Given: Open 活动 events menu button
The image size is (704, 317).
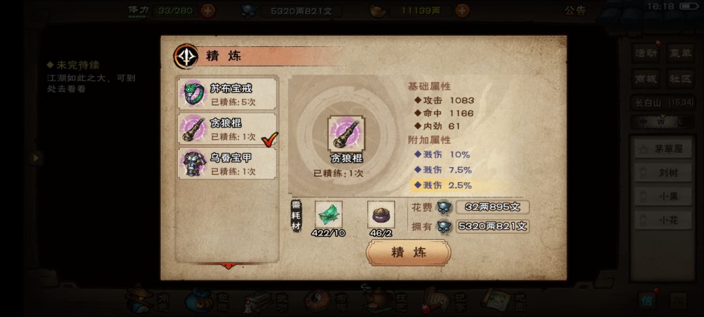Looking at the screenshot, I should click(x=647, y=53).
